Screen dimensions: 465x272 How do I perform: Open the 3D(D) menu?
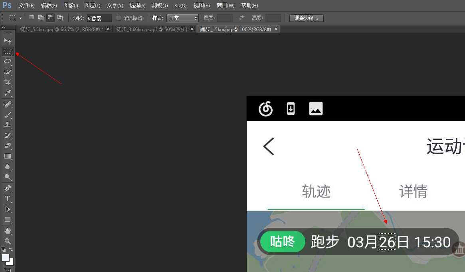[x=180, y=5]
